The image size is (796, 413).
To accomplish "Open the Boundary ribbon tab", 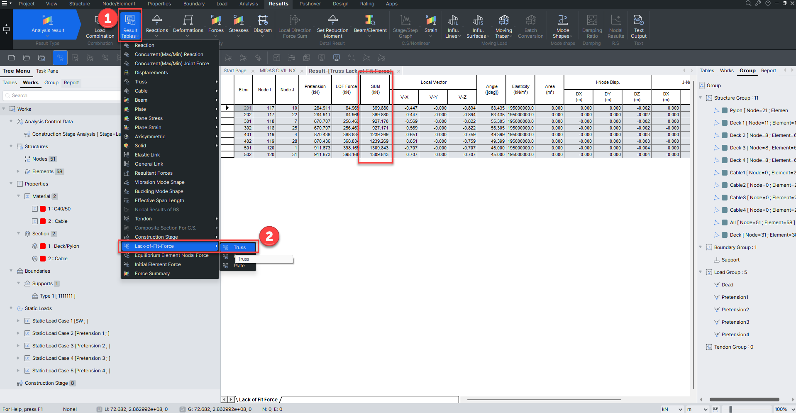I will pos(194,4).
